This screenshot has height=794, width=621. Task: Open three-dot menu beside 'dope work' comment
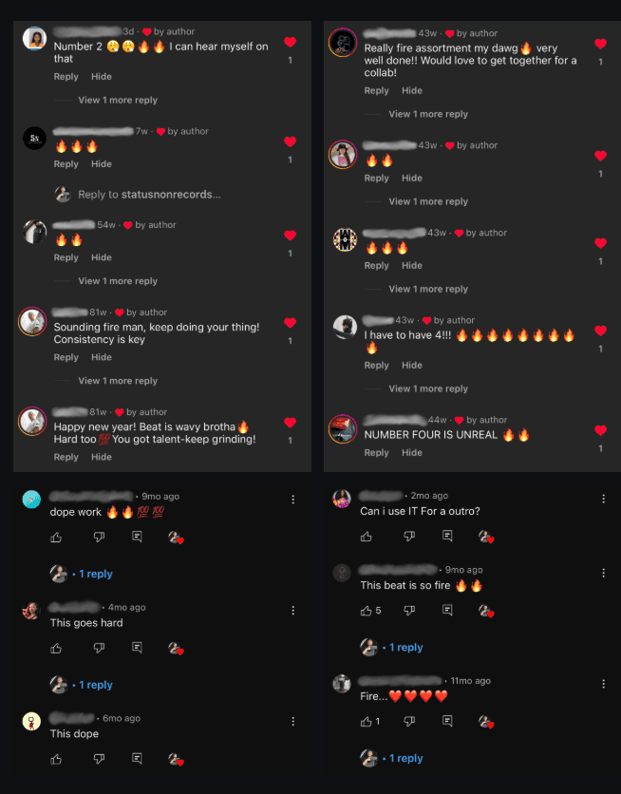coord(293,500)
